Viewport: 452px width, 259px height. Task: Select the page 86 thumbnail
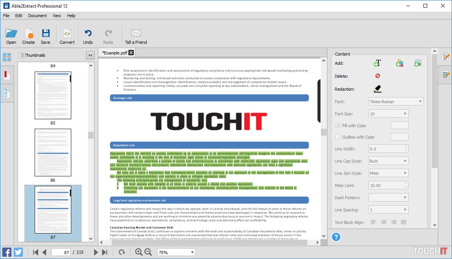(53, 152)
